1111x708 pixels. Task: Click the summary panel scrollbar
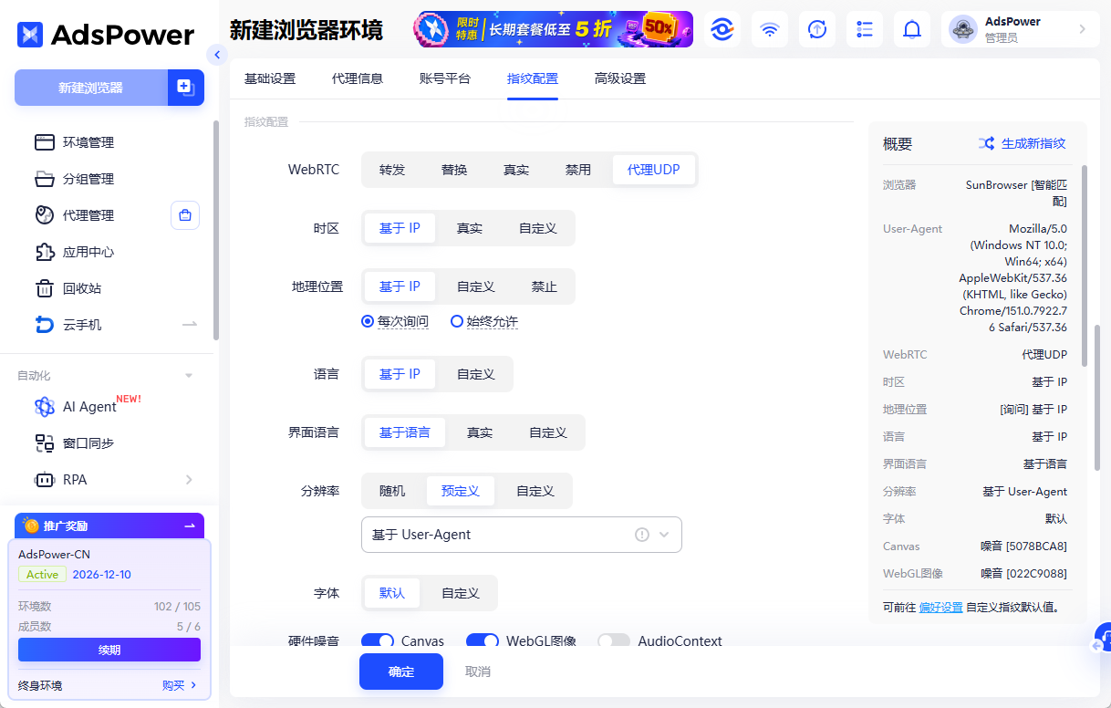(x=1085, y=265)
